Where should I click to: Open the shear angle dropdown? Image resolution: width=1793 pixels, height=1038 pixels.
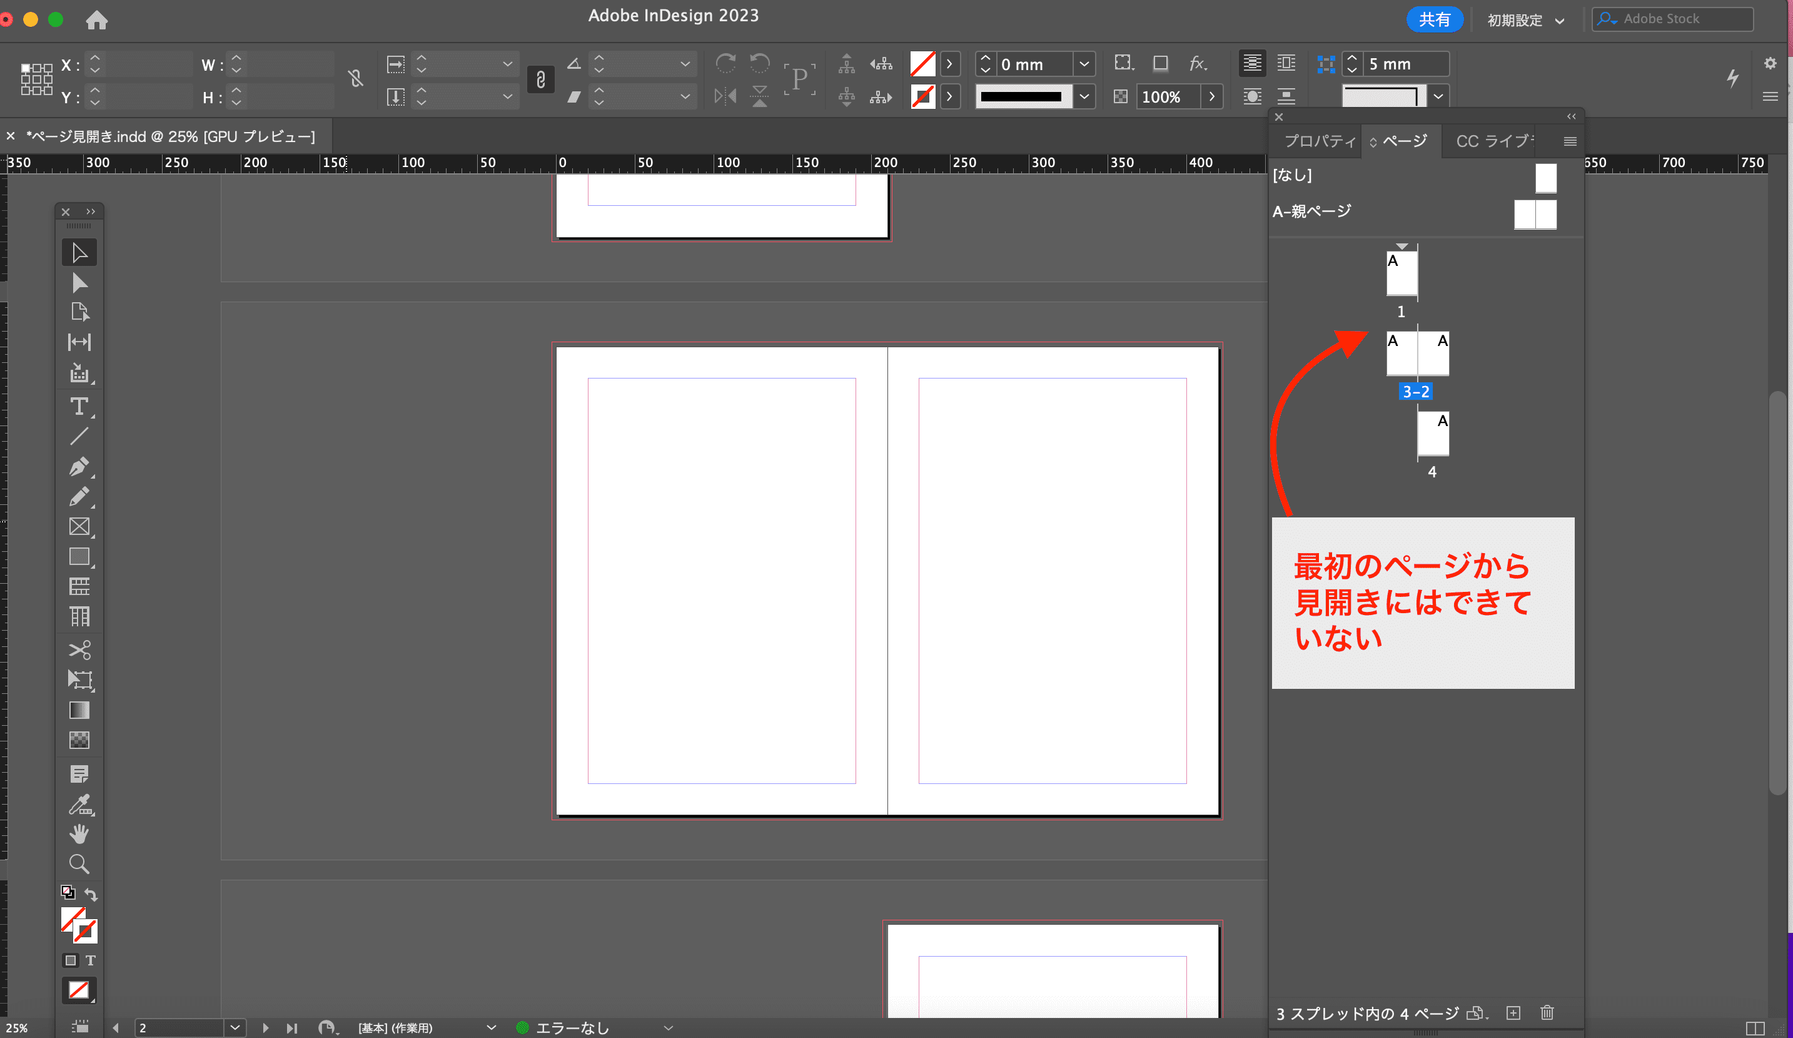[x=684, y=96]
